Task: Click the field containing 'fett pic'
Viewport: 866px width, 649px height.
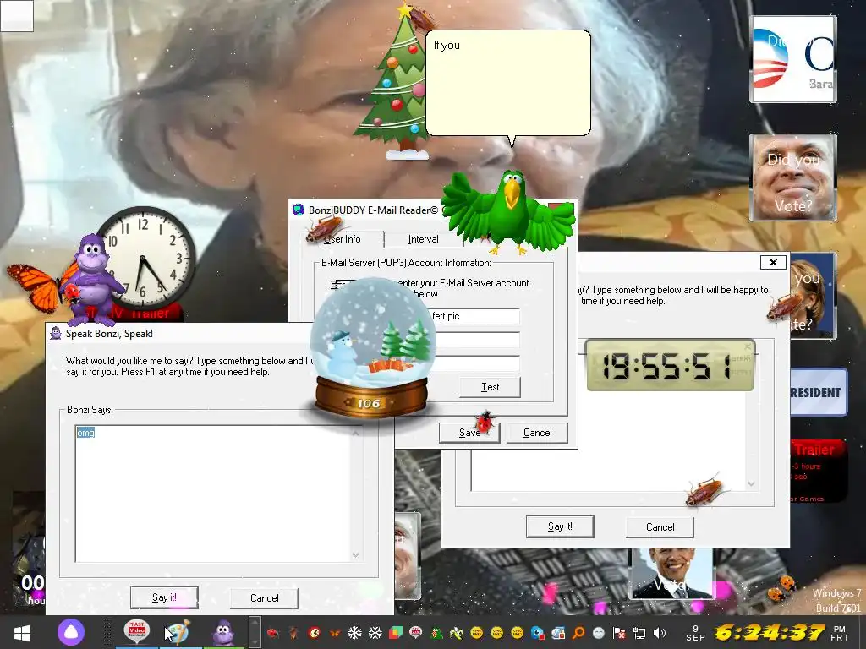Action: click(475, 316)
